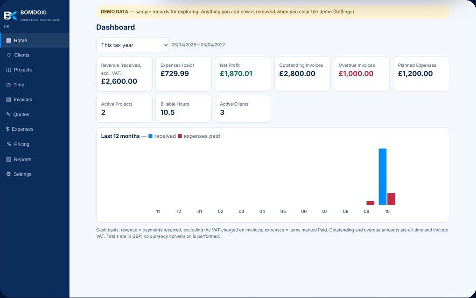Expand the 'This tax year' dropdown
The width and height of the screenshot is (476, 298).
(133, 45)
